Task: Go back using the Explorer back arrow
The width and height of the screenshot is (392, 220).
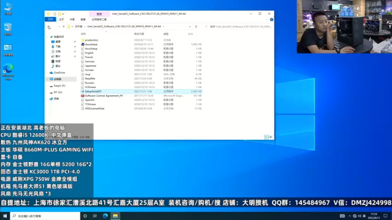Action: pyautogui.click(x=49, y=27)
